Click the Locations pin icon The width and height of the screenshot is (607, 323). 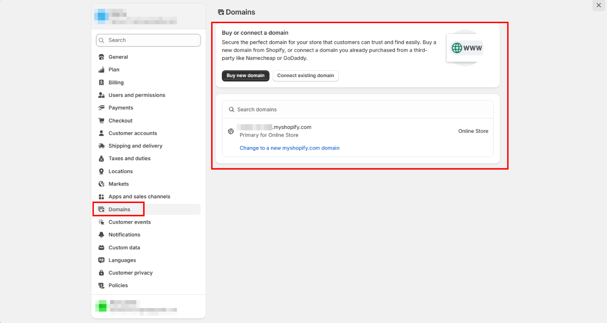pyautogui.click(x=102, y=171)
